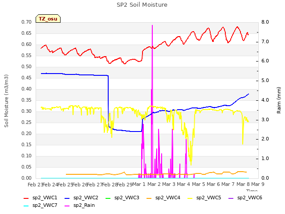Click the sp2_VWC6 legend entry
This screenshot has height=214, width=285.
(245, 198)
